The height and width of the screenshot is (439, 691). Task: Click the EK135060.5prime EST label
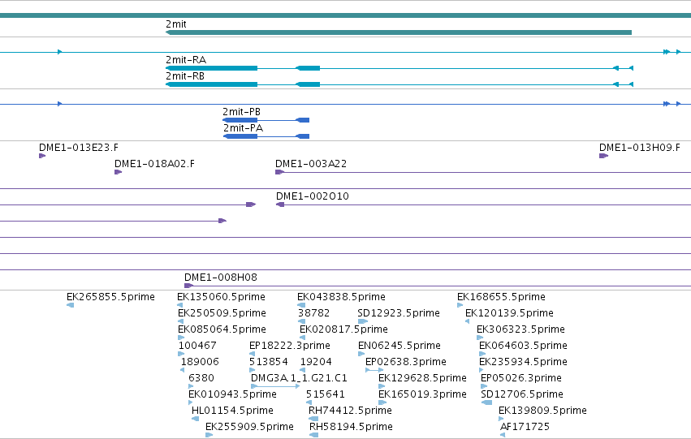pos(221,297)
